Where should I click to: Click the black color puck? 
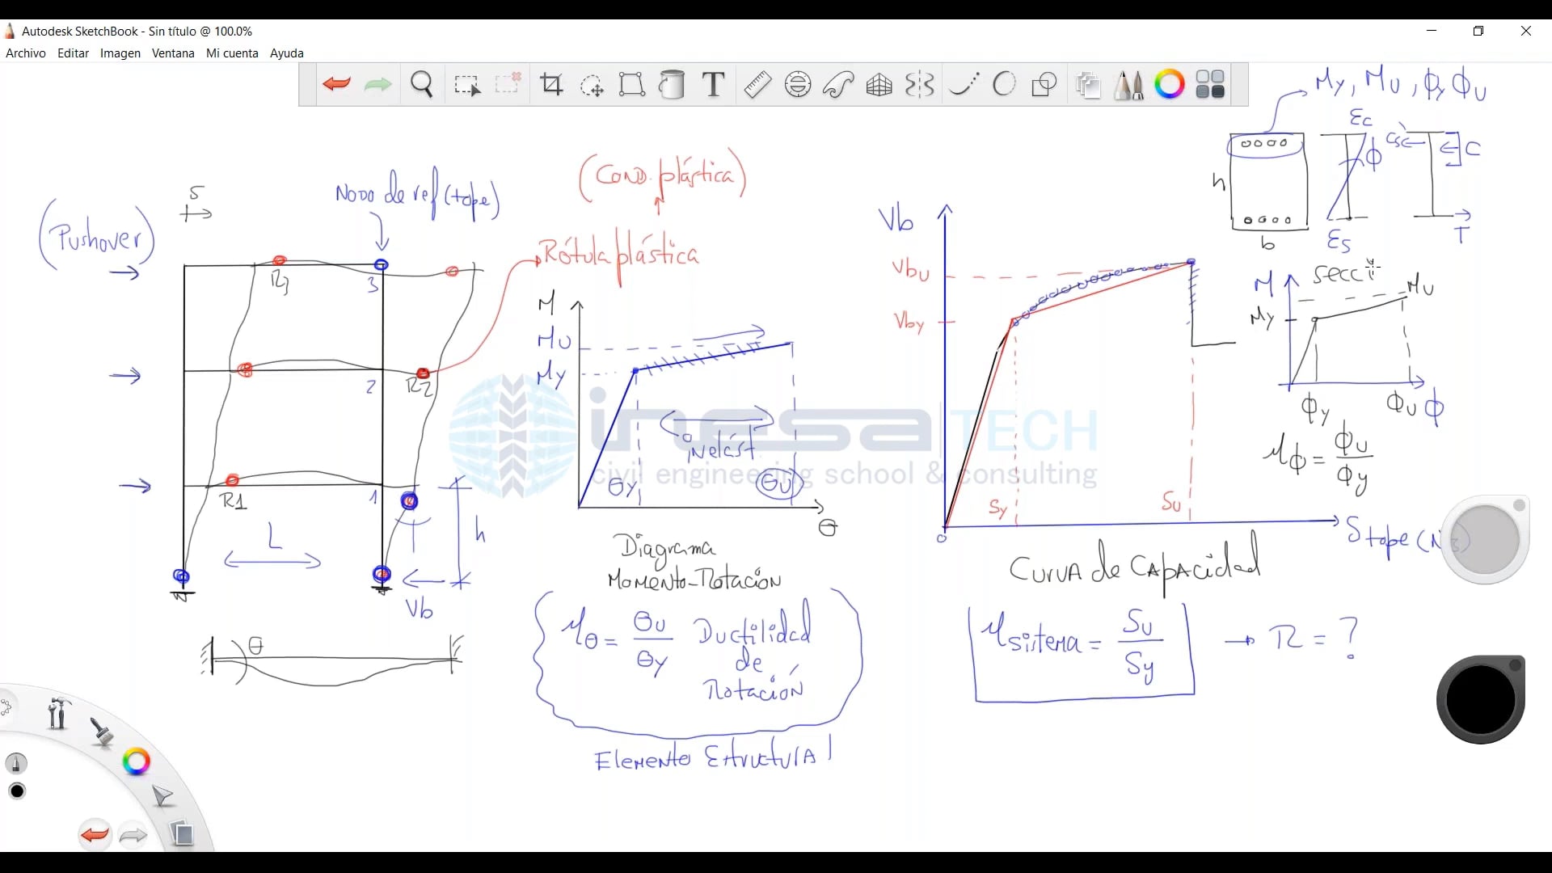(1481, 700)
